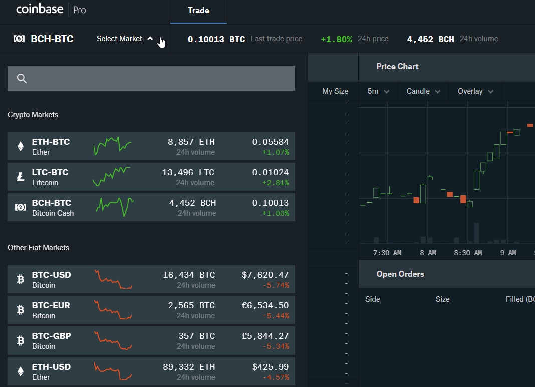Click the Crypto Markets section heading
Viewport: 535px width, 387px height.
(x=33, y=115)
